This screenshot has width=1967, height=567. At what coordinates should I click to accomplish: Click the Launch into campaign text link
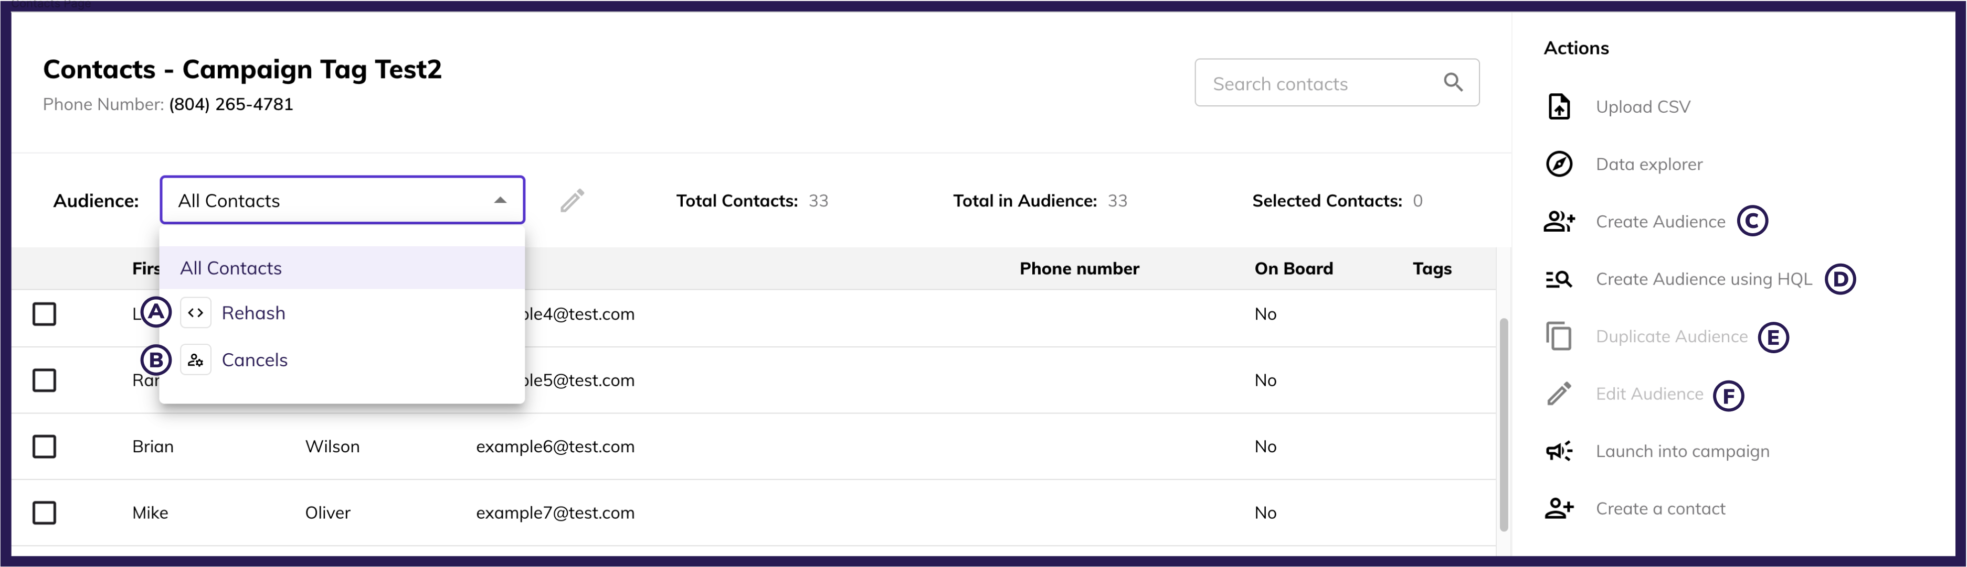click(x=1682, y=451)
